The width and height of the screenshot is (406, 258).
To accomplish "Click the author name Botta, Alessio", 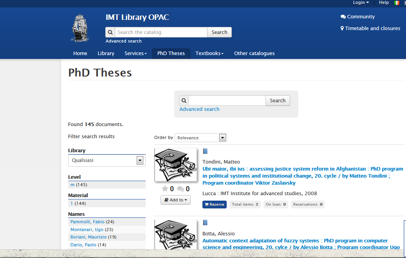I will [218, 234].
